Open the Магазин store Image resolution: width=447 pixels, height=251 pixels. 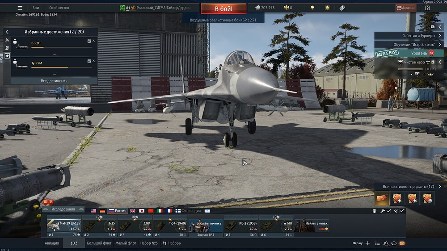[x=405, y=8]
